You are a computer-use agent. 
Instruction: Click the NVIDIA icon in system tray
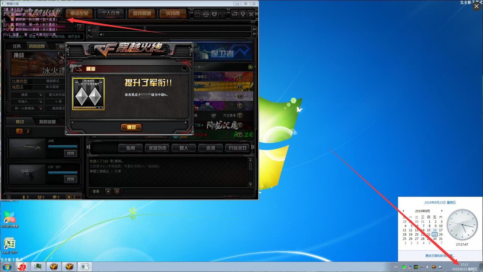point(416,267)
